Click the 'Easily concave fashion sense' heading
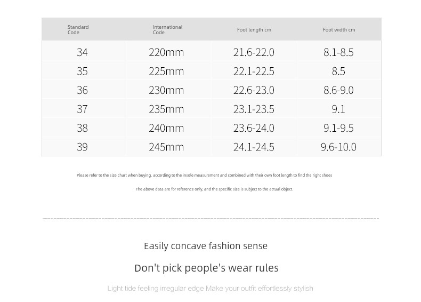Viewport: 421px width, 302px height. [206, 246]
